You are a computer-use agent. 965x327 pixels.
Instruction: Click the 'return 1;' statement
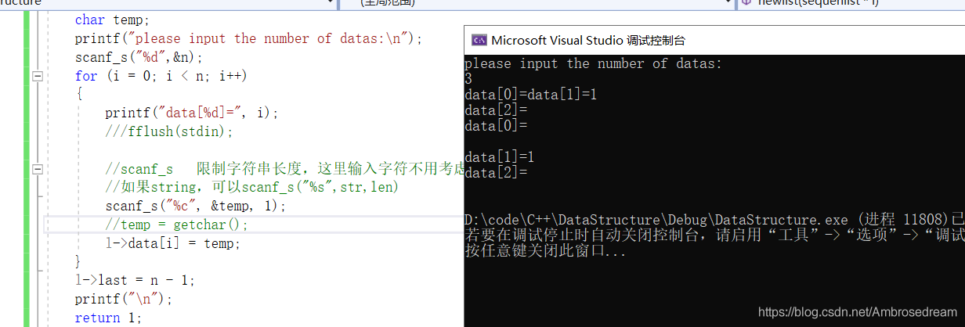(109, 317)
